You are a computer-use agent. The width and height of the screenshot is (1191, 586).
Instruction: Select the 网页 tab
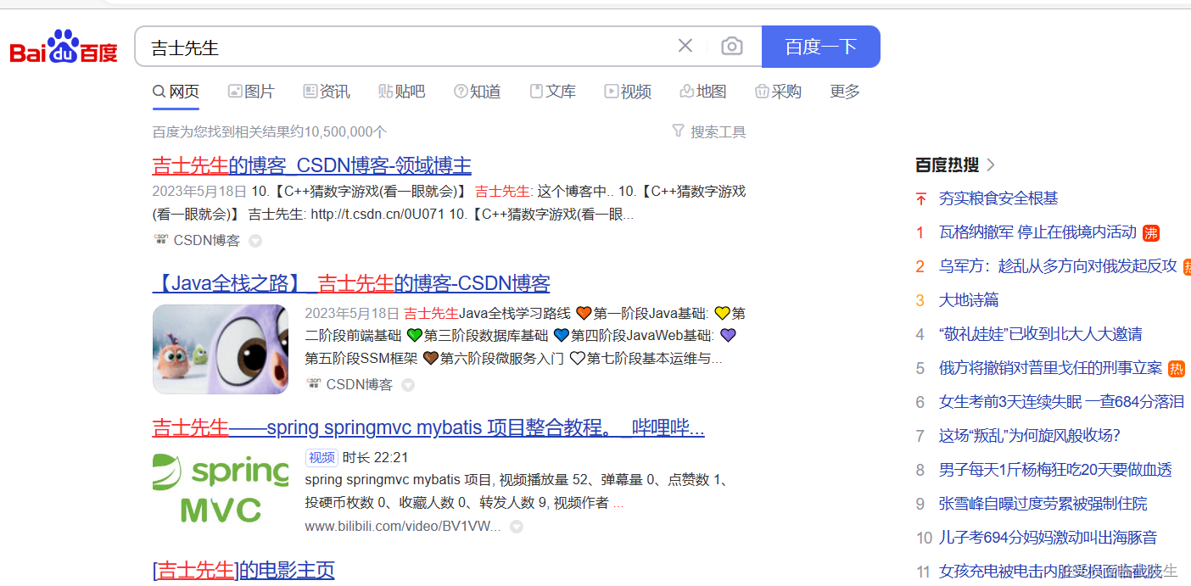click(x=176, y=92)
